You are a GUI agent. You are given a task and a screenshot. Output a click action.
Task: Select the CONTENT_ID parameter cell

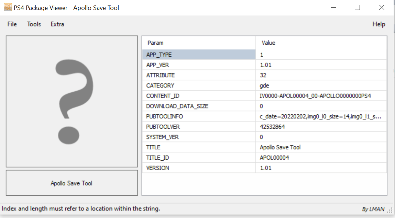pyautogui.click(x=199, y=96)
